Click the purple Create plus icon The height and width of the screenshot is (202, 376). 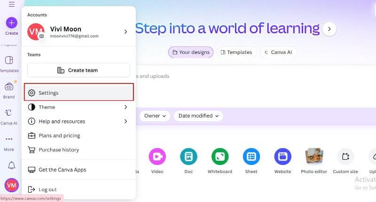(11, 22)
